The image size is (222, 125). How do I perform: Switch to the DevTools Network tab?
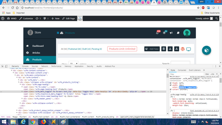[45, 66]
